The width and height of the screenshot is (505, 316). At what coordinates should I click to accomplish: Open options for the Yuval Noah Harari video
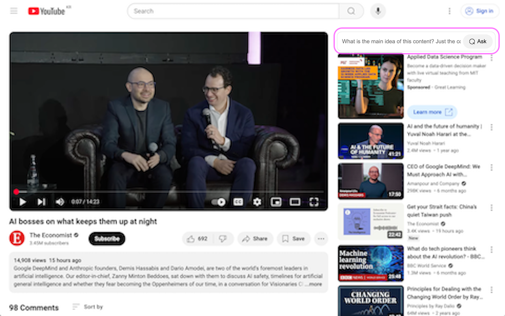(491, 127)
